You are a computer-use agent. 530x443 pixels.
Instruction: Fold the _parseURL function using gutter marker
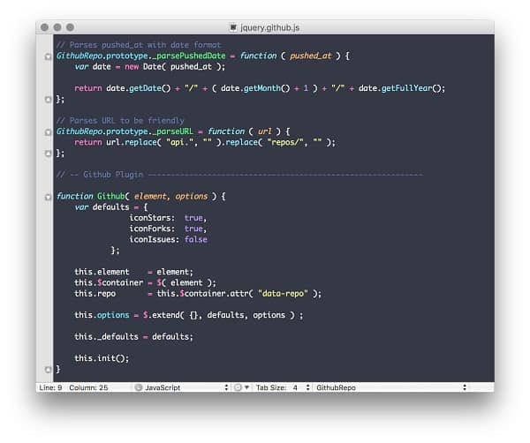(x=48, y=132)
